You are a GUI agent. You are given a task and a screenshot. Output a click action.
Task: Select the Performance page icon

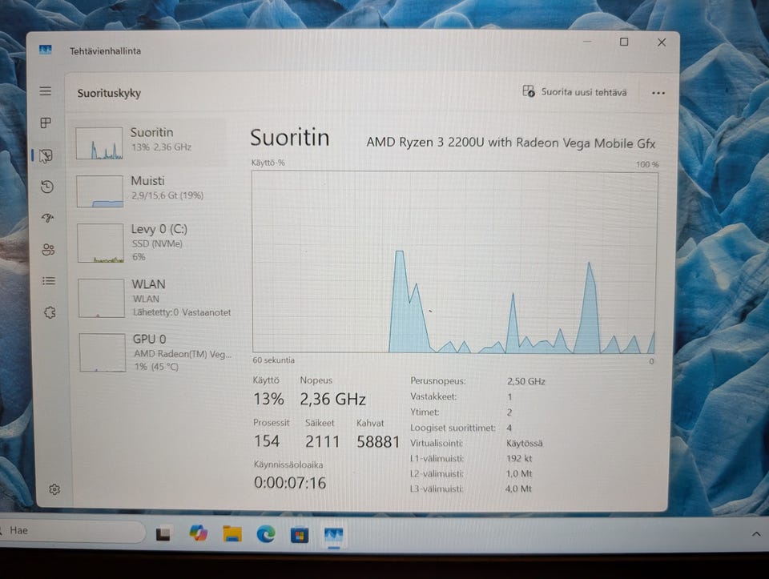point(46,156)
